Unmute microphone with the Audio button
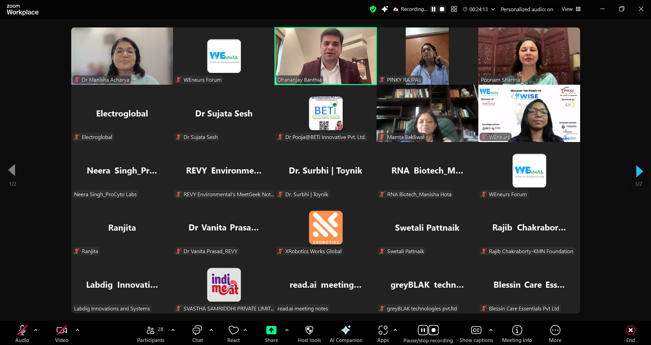This screenshot has width=651, height=345. 22,334
